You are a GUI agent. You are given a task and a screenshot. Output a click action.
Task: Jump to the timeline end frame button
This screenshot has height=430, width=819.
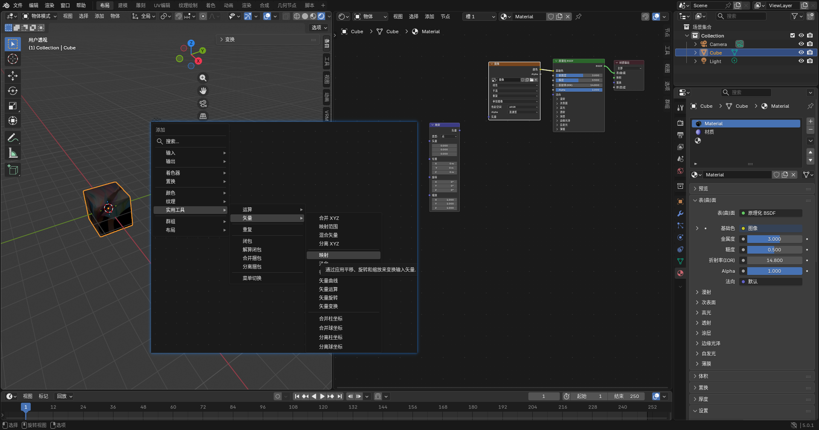(x=340, y=396)
